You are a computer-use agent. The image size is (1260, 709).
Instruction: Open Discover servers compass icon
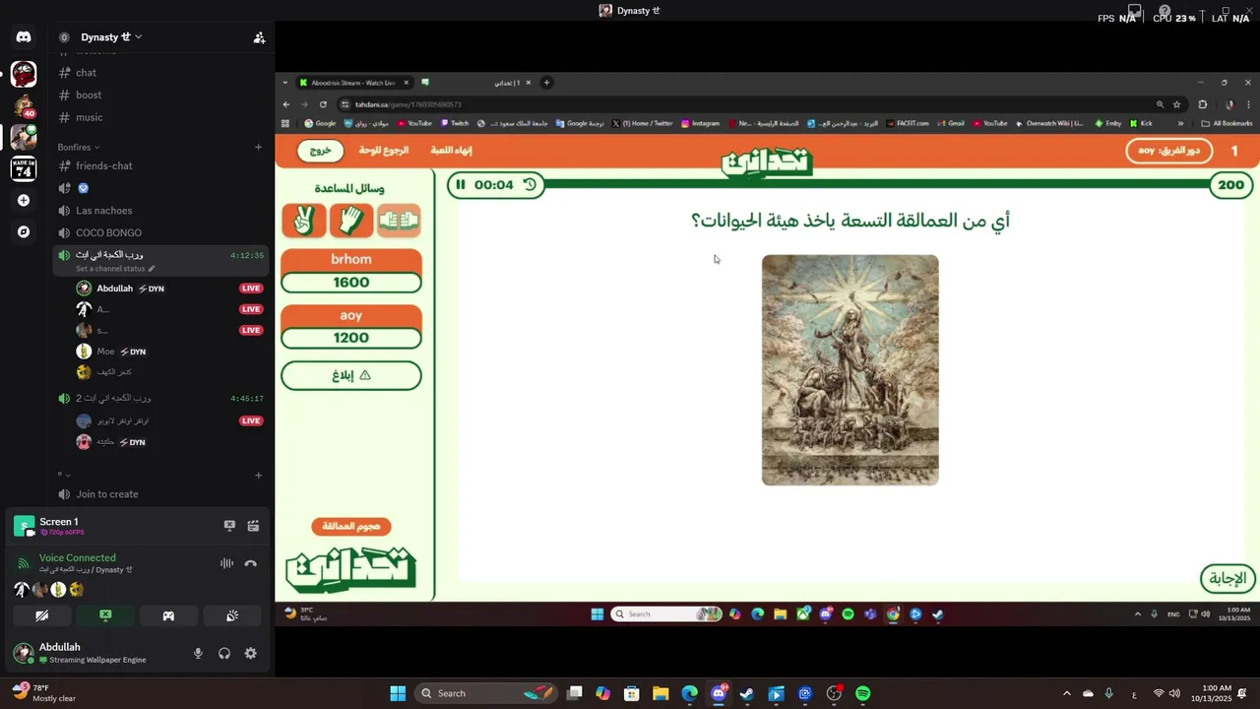coord(24,232)
